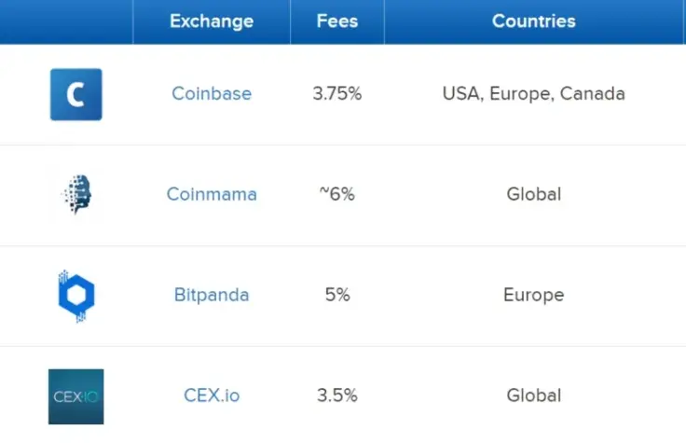The height and width of the screenshot is (443, 686).
Task: Open the Coinmama exchange link
Action: point(212,195)
